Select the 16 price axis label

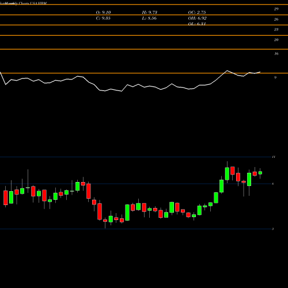[276, 54]
